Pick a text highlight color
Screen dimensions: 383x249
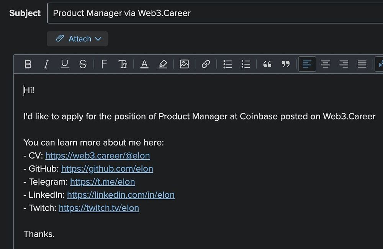tap(163, 64)
